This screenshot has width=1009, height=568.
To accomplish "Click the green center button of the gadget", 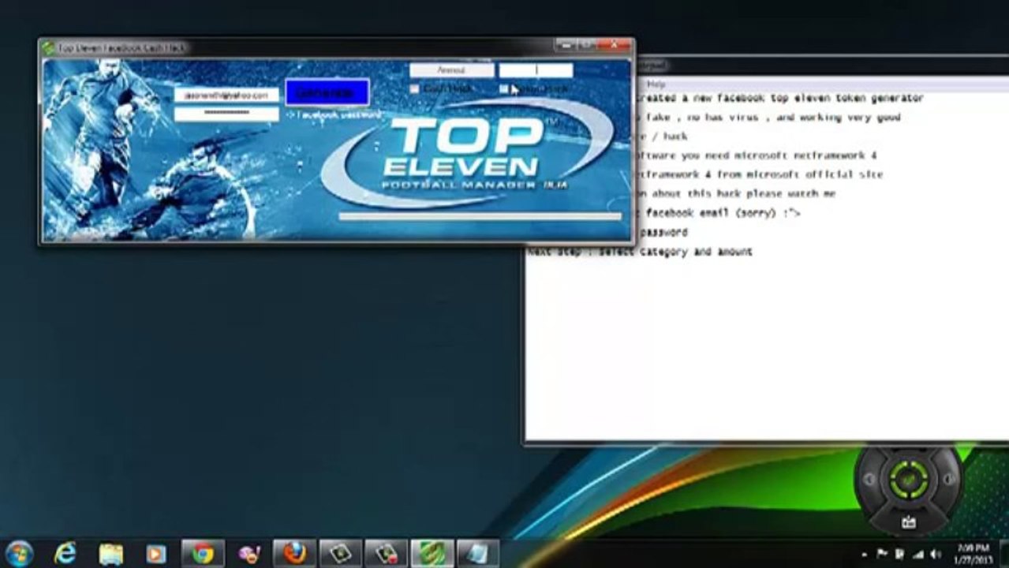I will click(909, 479).
